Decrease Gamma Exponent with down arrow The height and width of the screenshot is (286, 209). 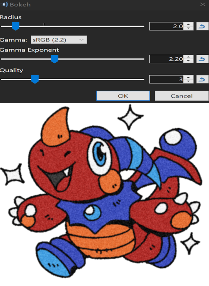tap(188, 61)
